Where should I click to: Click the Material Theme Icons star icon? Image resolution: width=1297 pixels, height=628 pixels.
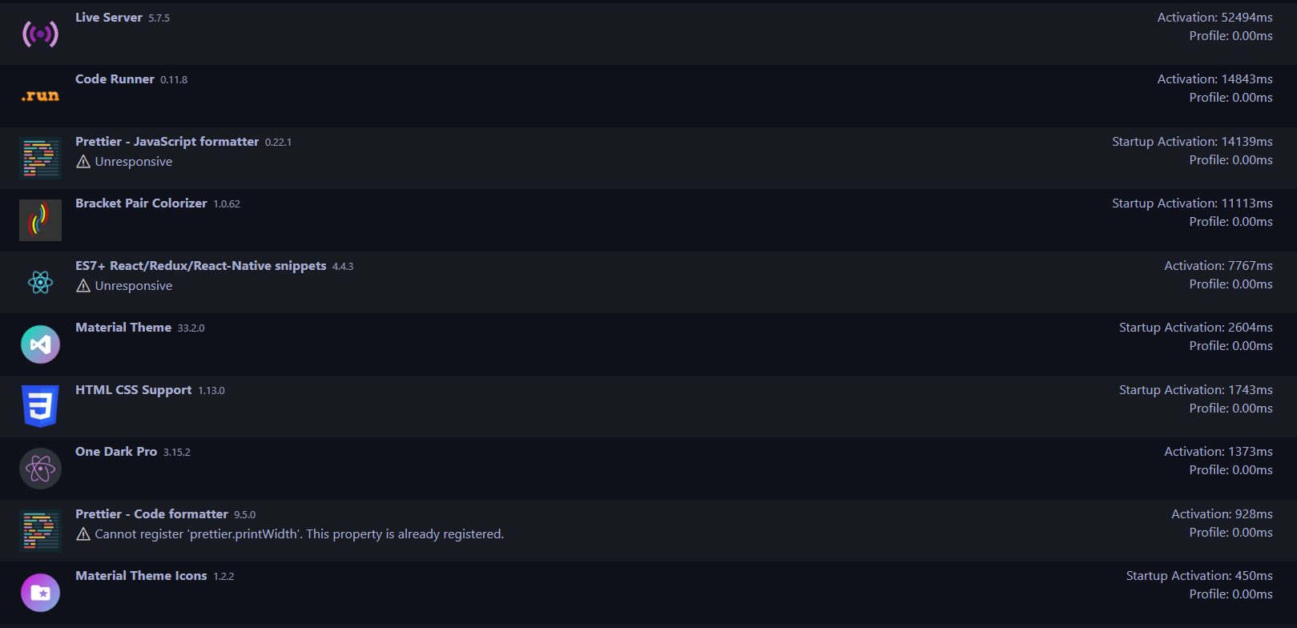(40, 592)
